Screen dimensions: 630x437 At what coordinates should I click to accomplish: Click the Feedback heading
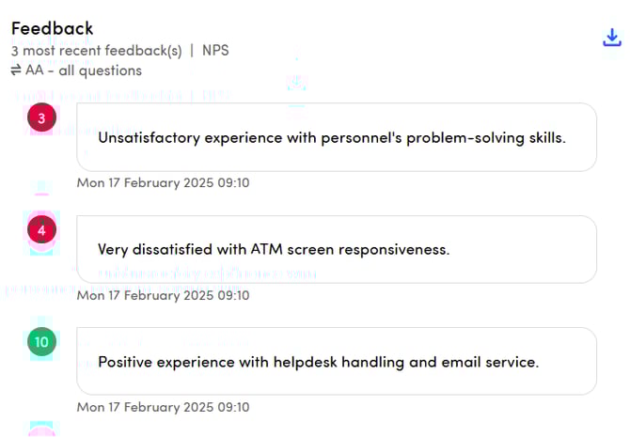[x=53, y=28]
